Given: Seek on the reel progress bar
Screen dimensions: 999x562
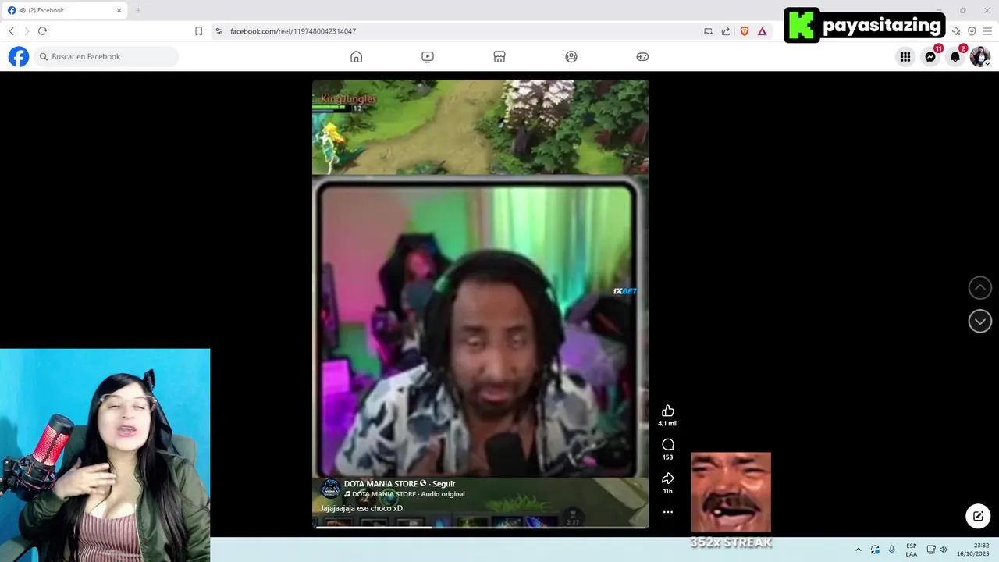Looking at the screenshot, I should click(x=480, y=527).
